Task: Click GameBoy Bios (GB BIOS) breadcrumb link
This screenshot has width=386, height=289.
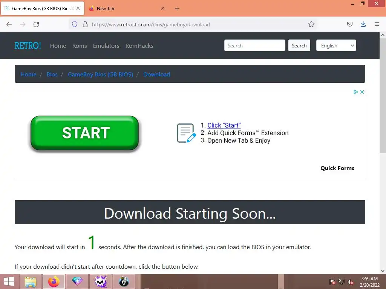Action: 100,74
